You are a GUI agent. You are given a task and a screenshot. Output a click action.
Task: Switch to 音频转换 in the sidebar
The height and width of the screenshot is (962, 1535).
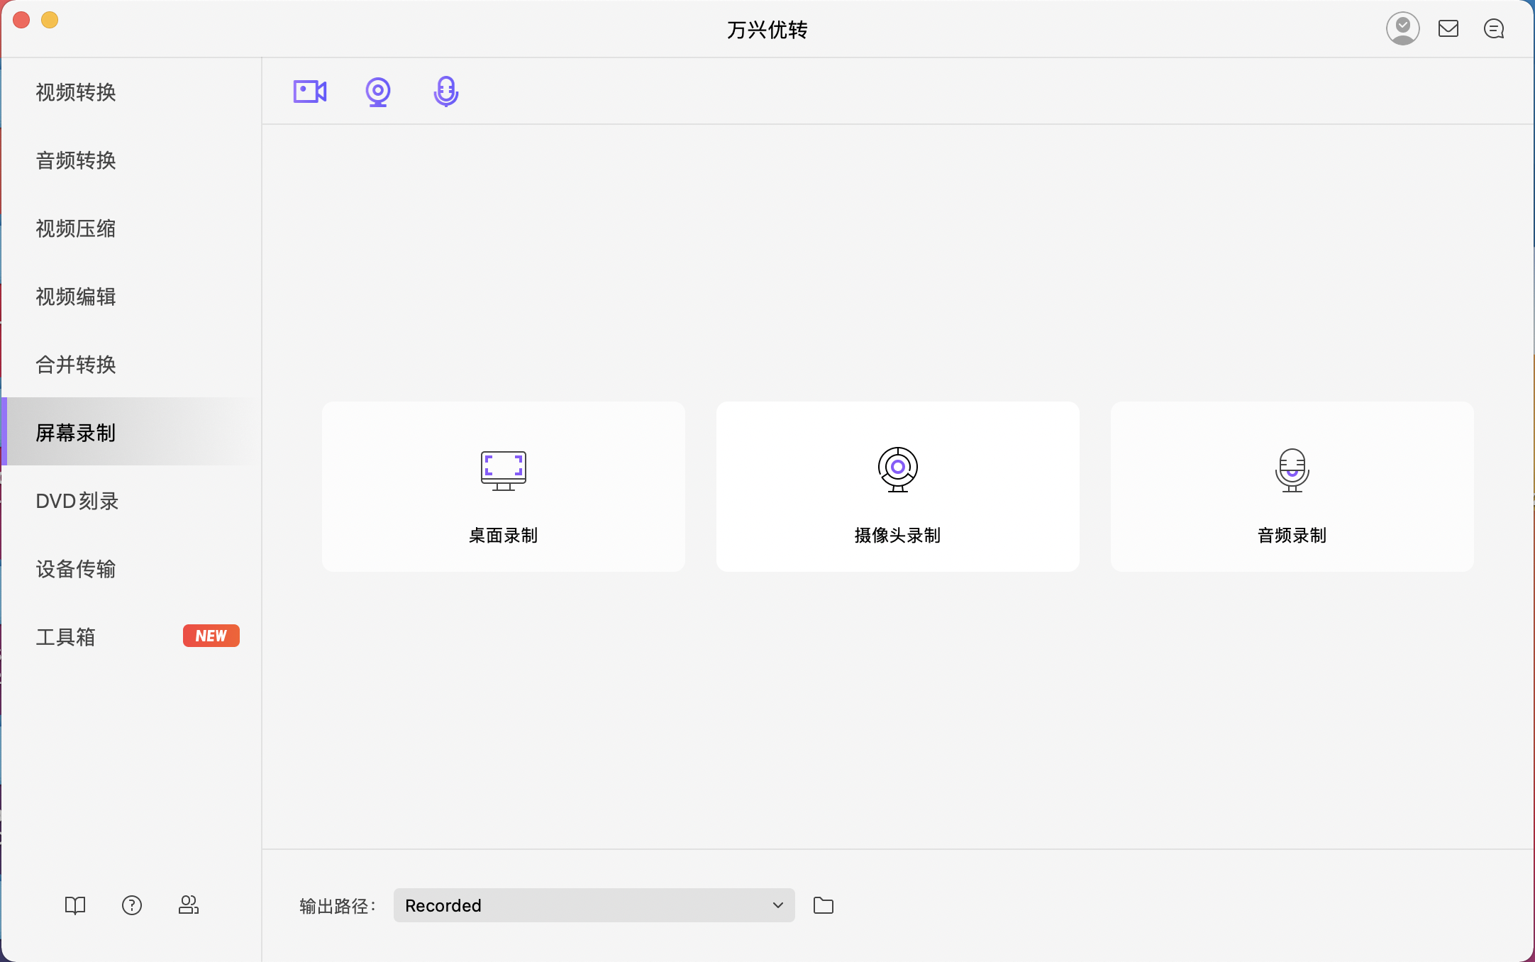(77, 161)
